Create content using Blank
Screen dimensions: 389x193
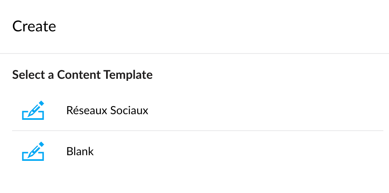[197, 151]
